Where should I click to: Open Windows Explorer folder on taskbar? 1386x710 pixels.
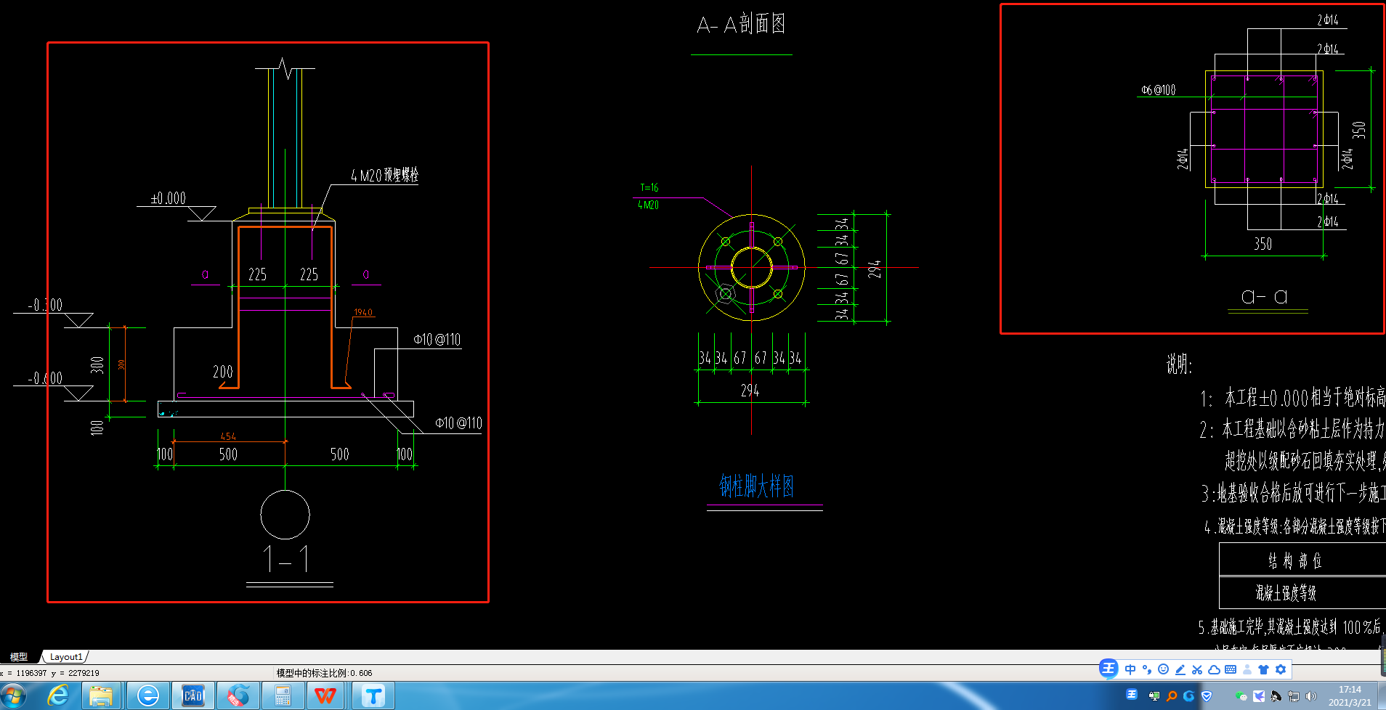coord(101,695)
